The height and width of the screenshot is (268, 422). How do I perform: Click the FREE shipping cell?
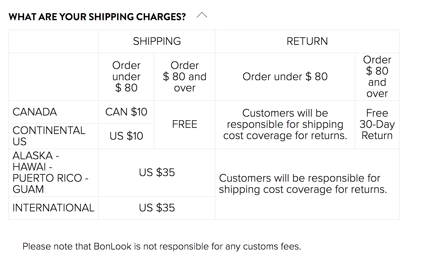coord(185,124)
